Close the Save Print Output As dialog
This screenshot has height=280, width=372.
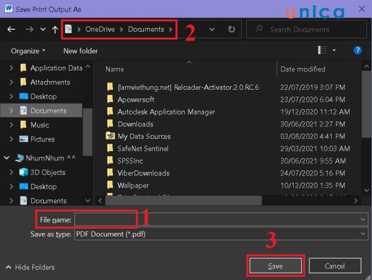click(362, 9)
